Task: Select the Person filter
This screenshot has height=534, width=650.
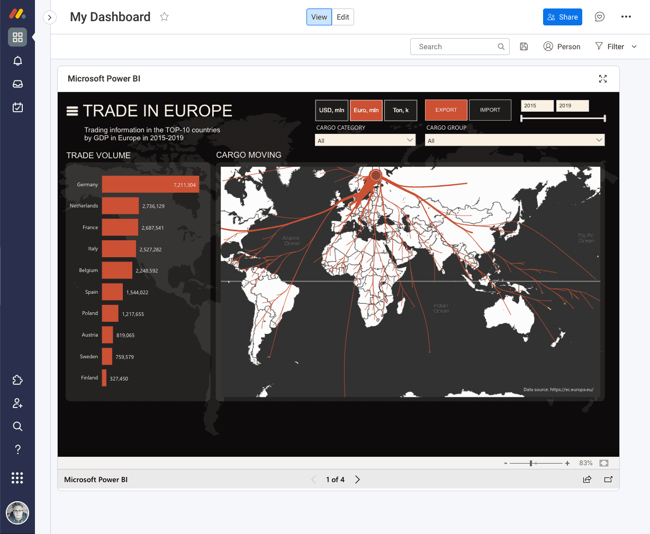Action: pyautogui.click(x=562, y=47)
